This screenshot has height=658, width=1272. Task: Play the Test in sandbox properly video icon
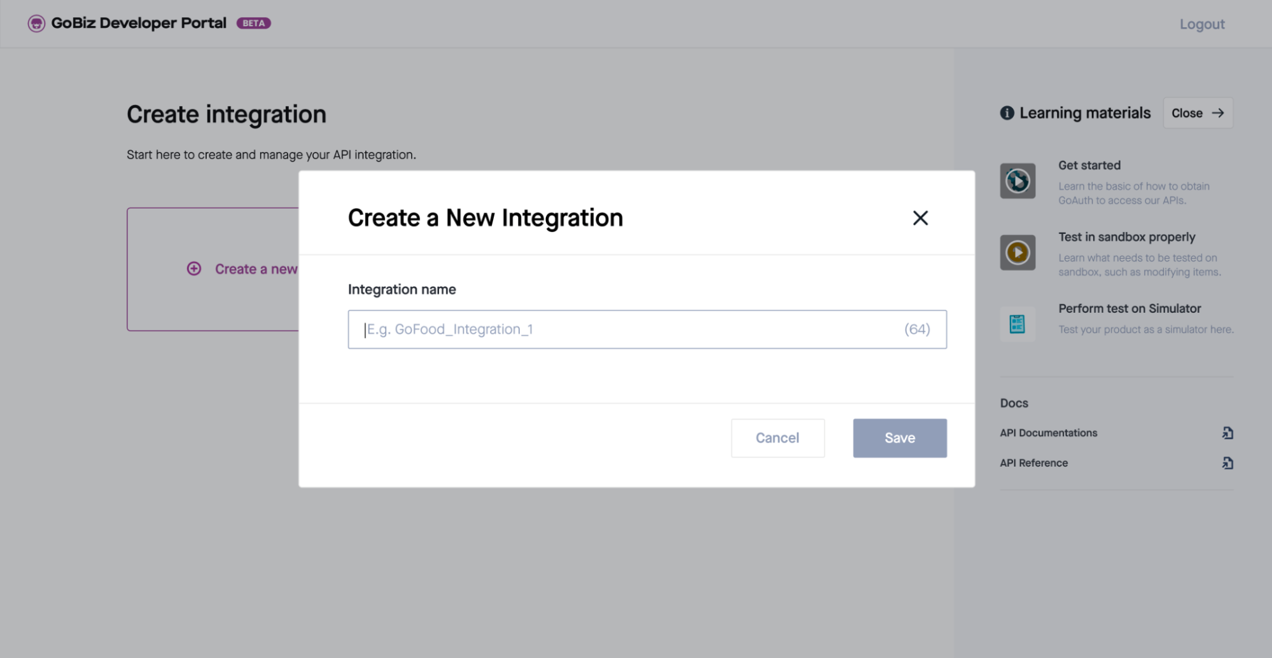[x=1017, y=252]
